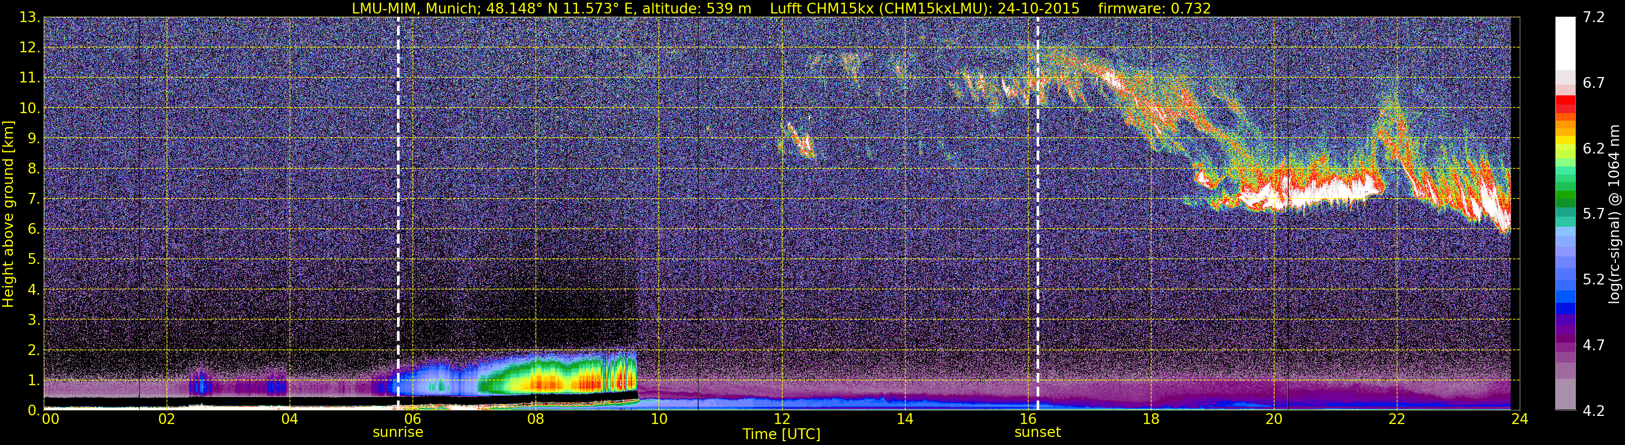Click the y-axis tick label '13.'
The height and width of the screenshot is (445, 1625).
[29, 17]
